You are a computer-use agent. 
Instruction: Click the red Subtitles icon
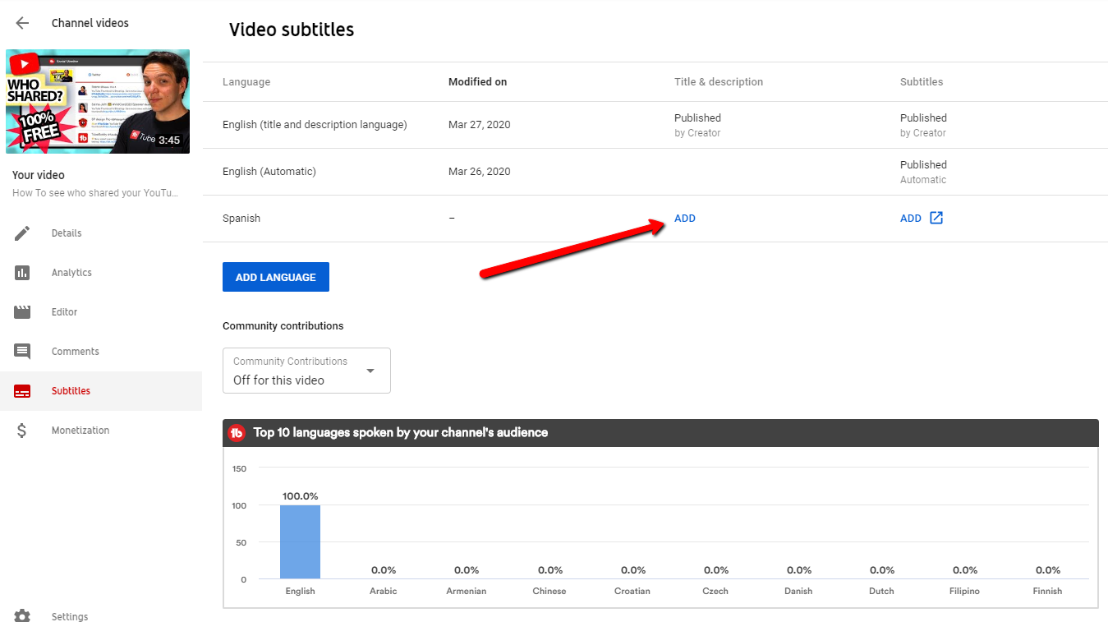point(22,391)
